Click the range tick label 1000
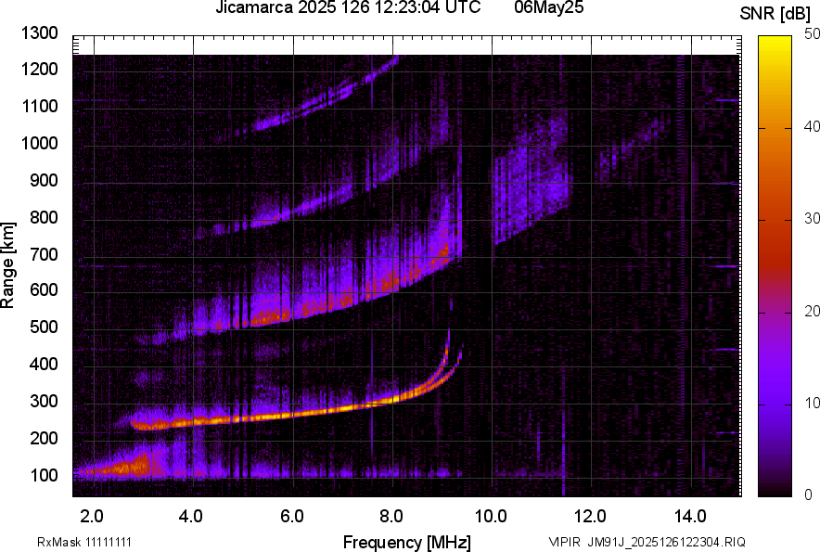Screen dimensions: 820x552 [40, 143]
